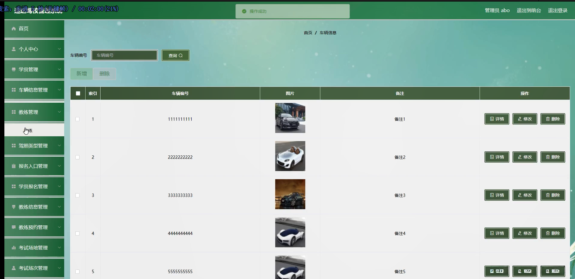Click the dark car thumbnail in row 3
The image size is (575, 279).
tap(290, 194)
